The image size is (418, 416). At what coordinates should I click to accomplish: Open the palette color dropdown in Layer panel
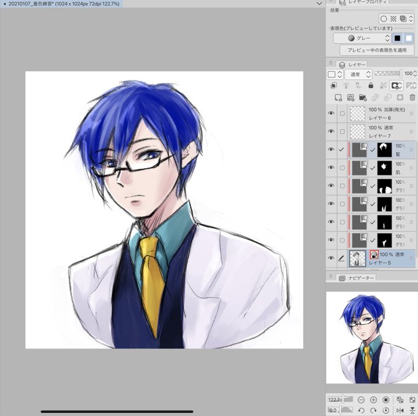335,74
